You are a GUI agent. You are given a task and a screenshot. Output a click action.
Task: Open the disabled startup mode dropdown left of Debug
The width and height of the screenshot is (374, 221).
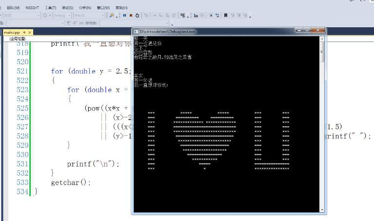pos(21,16)
